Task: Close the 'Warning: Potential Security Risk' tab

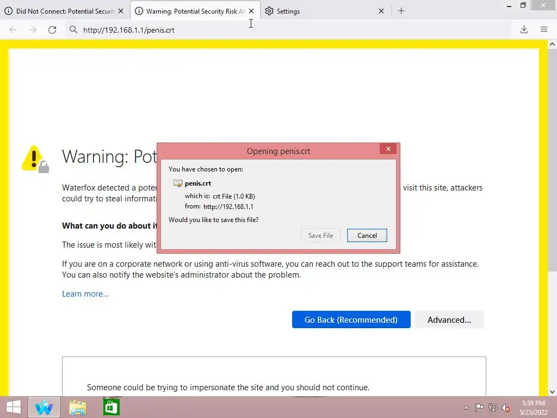Action: click(x=251, y=11)
